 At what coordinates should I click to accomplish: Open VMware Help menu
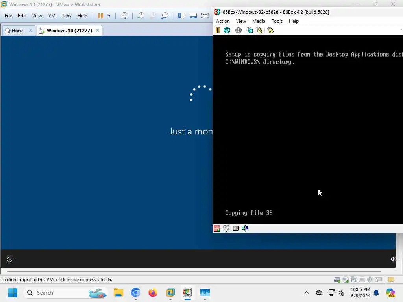click(x=82, y=16)
